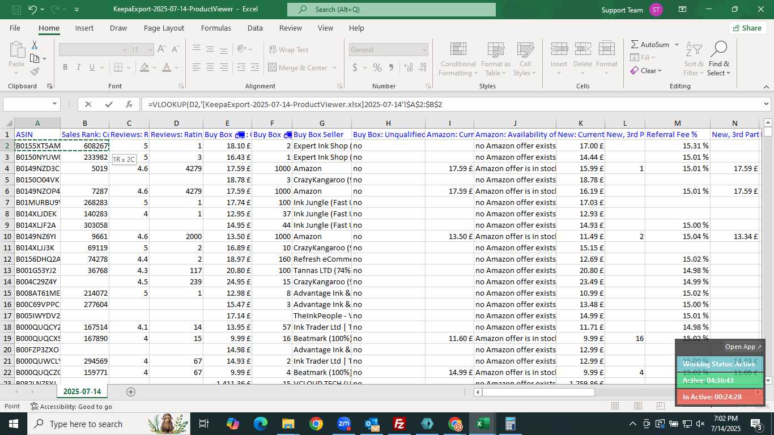Open the Merge & Center dropdown arrow

click(x=334, y=67)
